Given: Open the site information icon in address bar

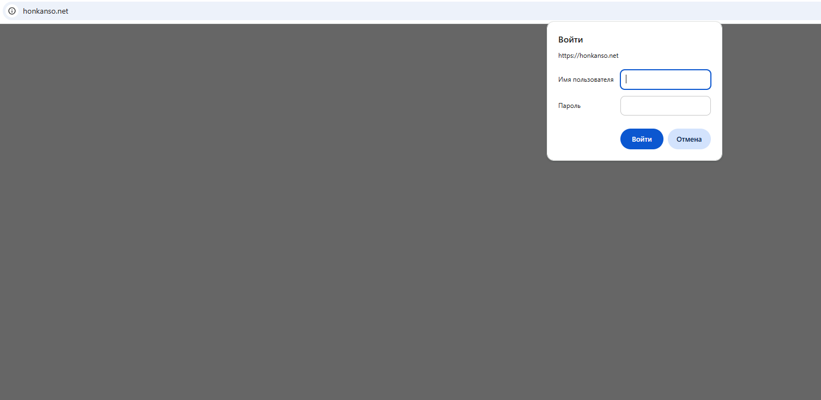Looking at the screenshot, I should coord(12,11).
